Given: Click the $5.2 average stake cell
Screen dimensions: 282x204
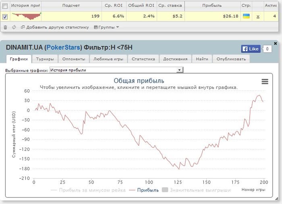Looking at the screenshot, I should (170, 16).
